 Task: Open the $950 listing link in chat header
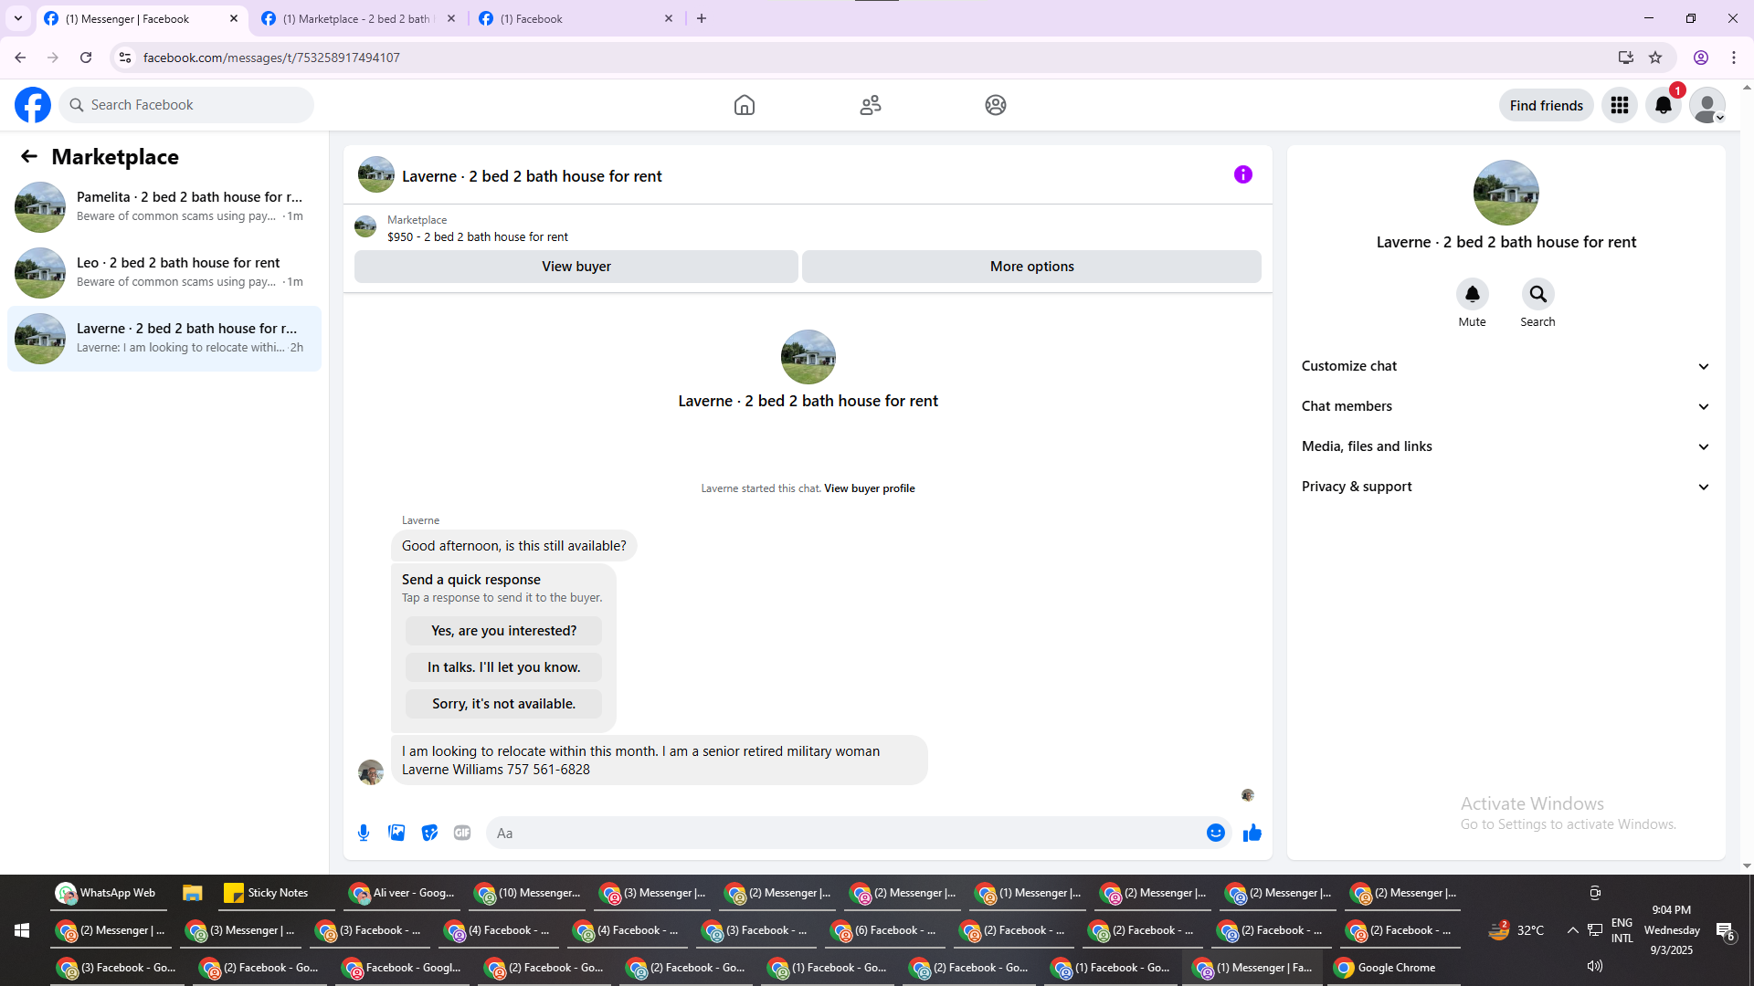(x=478, y=237)
